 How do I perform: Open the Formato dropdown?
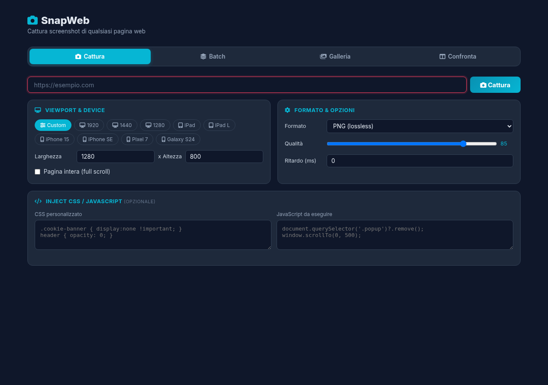[x=420, y=126]
